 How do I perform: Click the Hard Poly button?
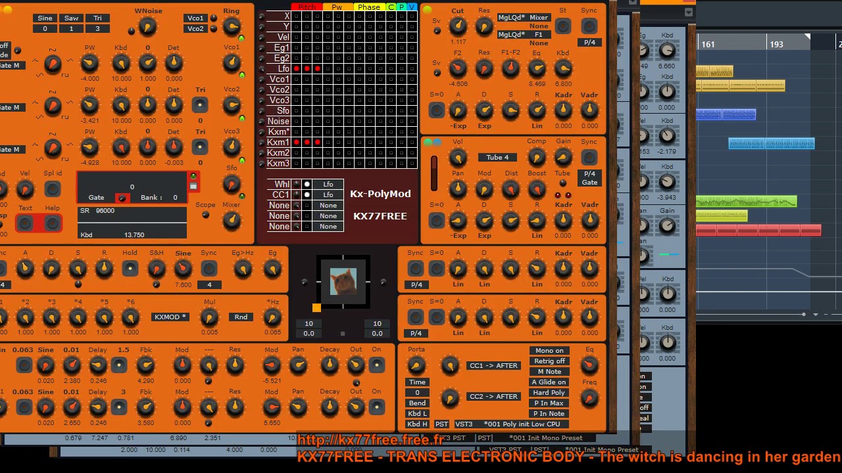[549, 392]
